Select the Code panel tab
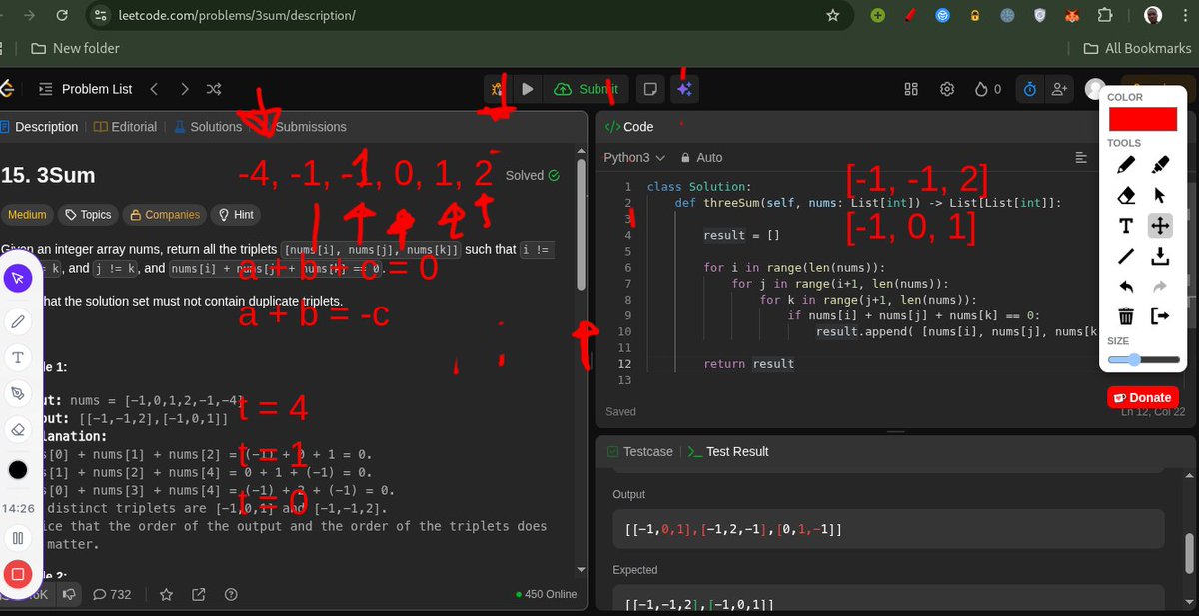Viewport: 1199px width, 616px height. [x=629, y=127]
